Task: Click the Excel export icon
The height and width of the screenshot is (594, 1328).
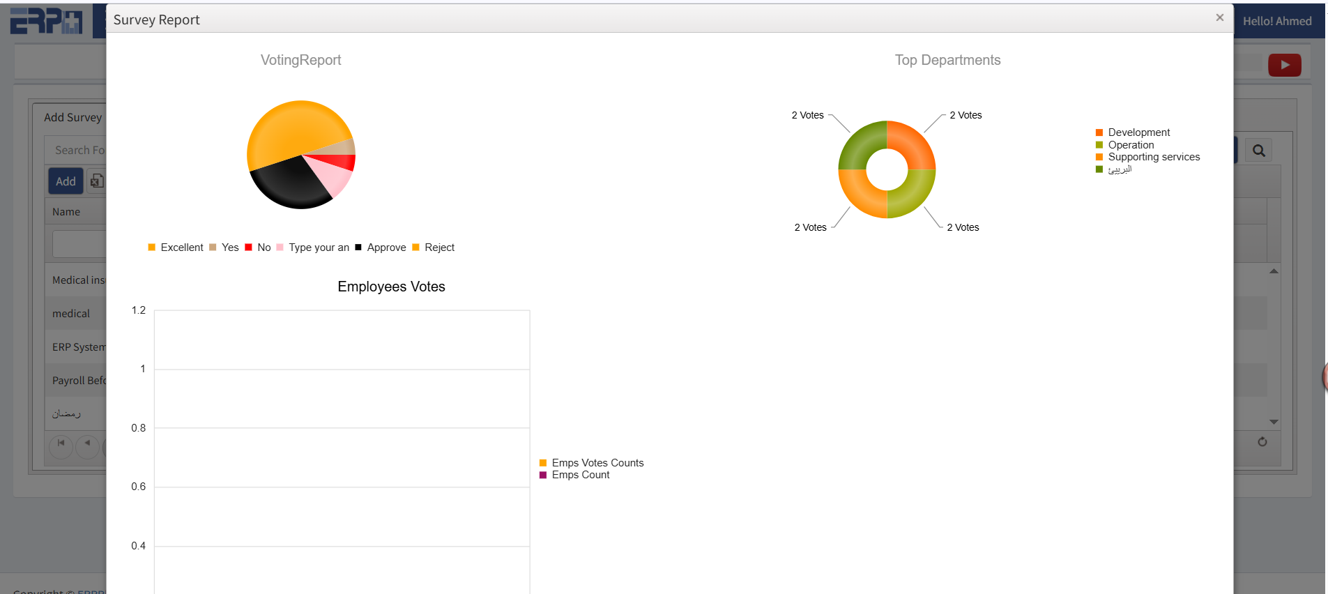Action: coord(97,181)
